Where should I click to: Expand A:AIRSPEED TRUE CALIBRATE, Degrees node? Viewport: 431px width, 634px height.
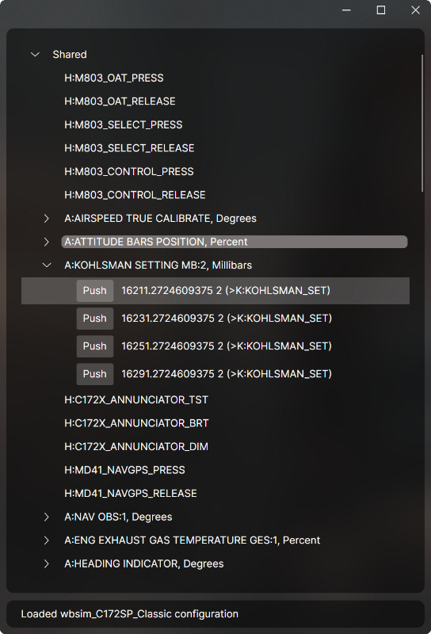point(47,219)
